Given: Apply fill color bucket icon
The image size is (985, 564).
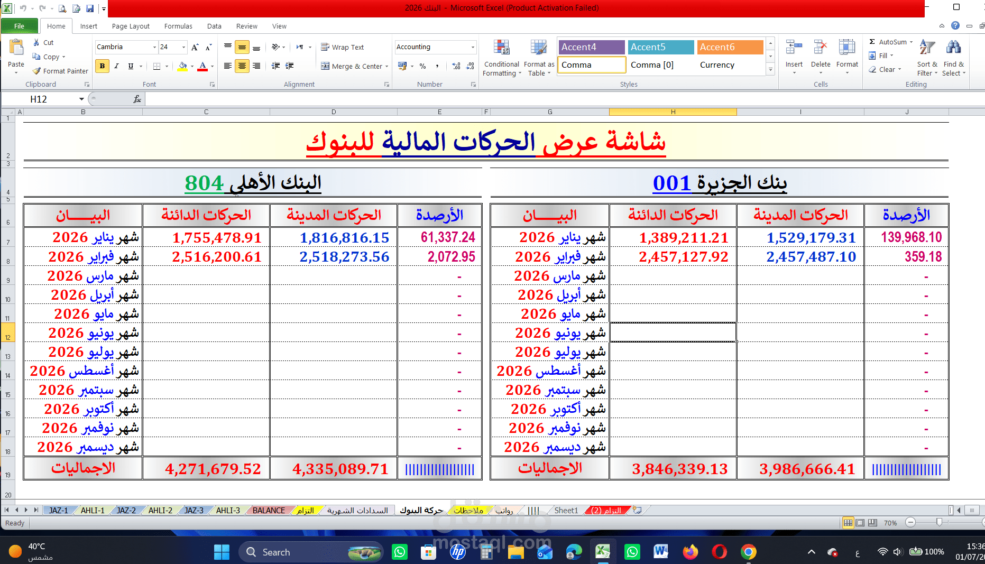Looking at the screenshot, I should point(182,66).
